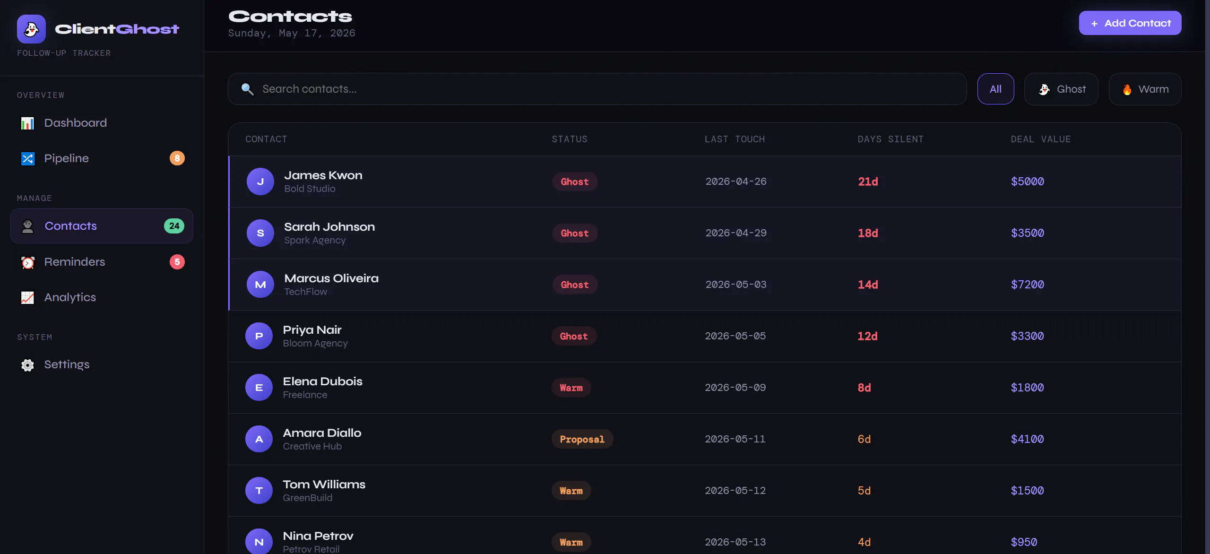Screen dimensions: 1210x554
Task: Click Priya Nair's P avatar
Action: click(259, 336)
